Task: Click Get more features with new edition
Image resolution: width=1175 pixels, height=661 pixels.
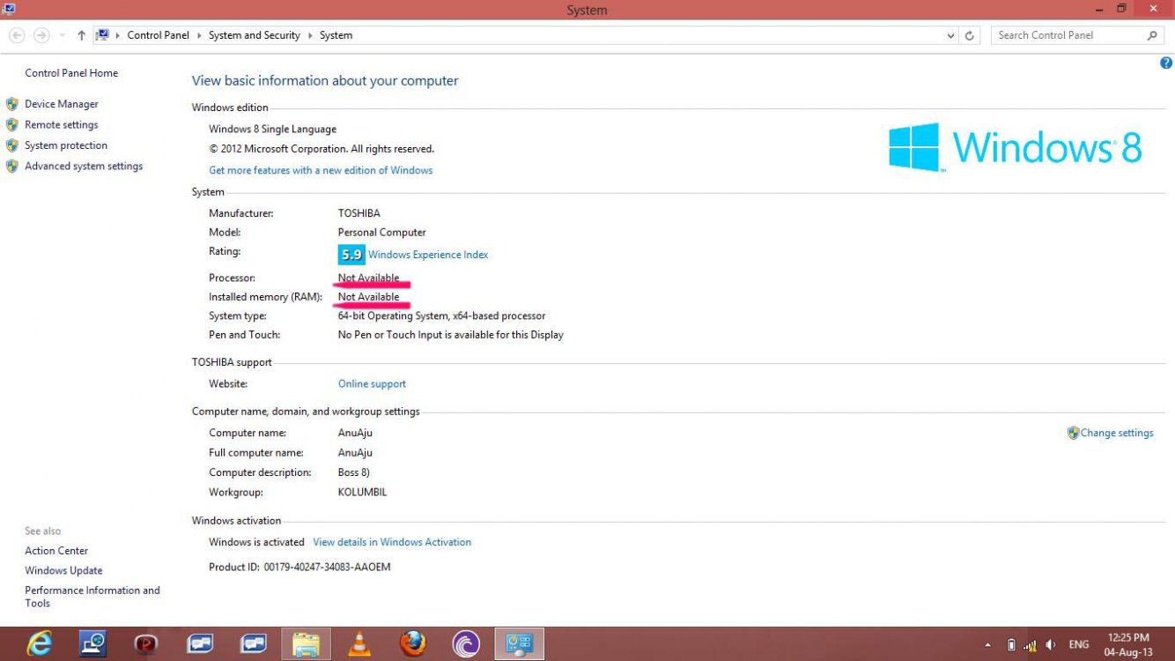Action: (x=321, y=170)
